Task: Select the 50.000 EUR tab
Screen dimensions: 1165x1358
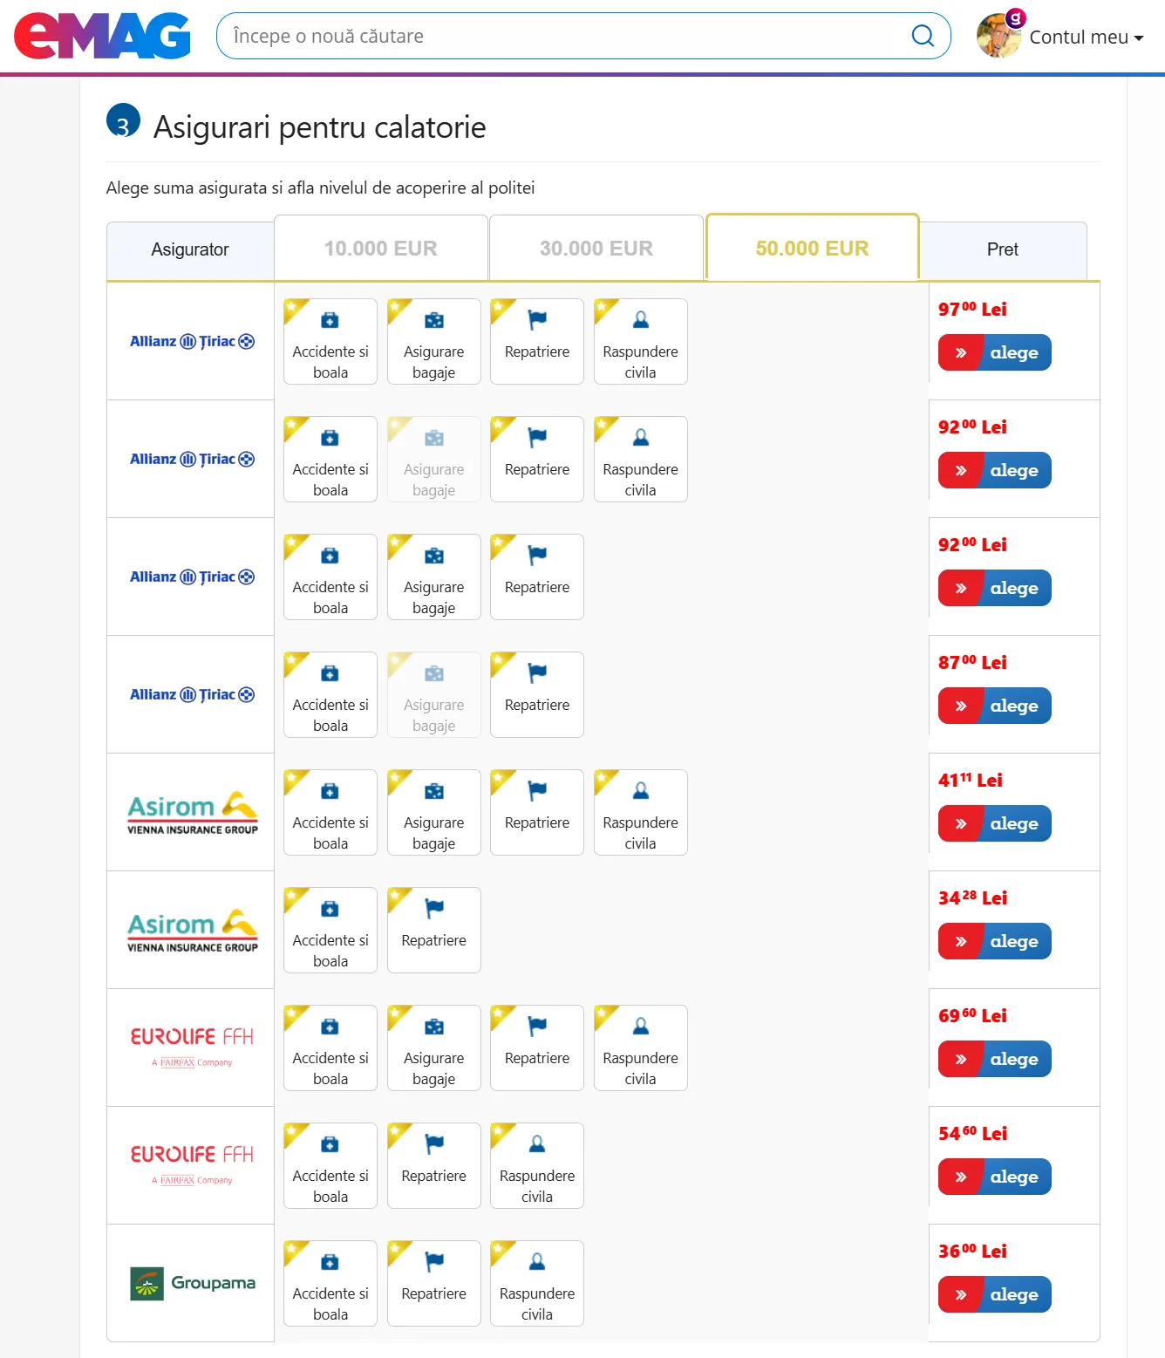Action: 813,248
